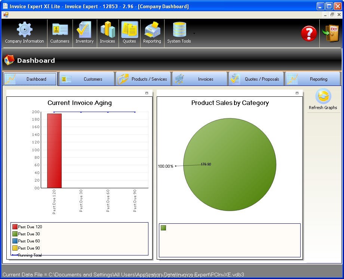344x279 pixels.
Task: Restore the inner Company Dashboard window
Action: (x=332, y=15)
